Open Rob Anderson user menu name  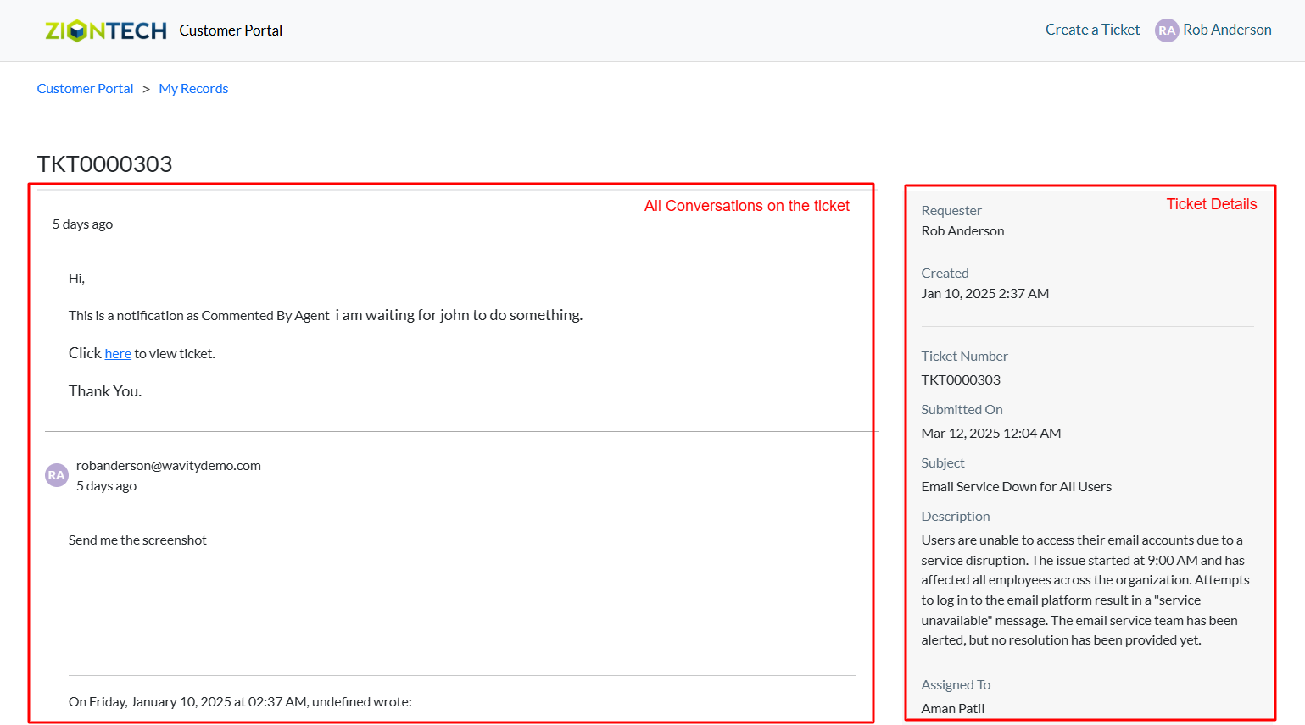(1227, 30)
